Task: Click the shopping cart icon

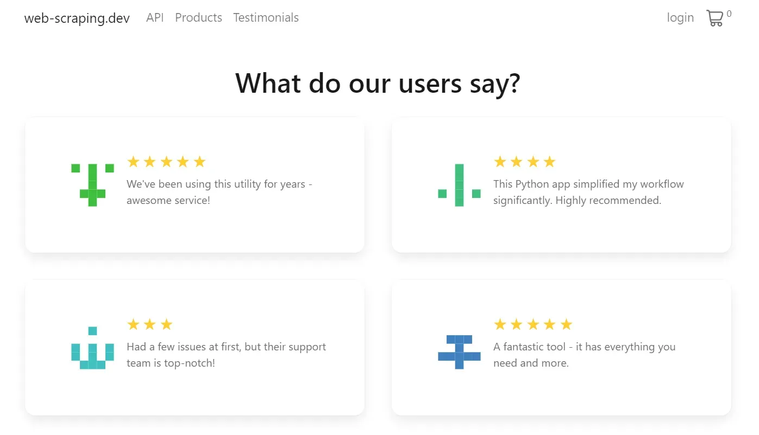Action: coord(715,17)
